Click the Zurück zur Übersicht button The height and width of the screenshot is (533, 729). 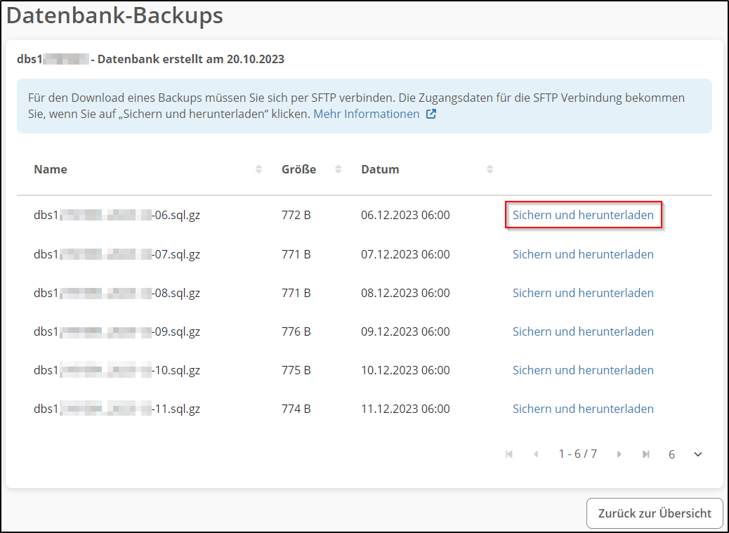655,513
